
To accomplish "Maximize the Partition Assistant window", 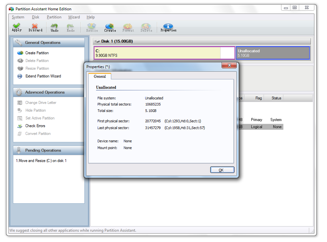I will pos(295,7).
